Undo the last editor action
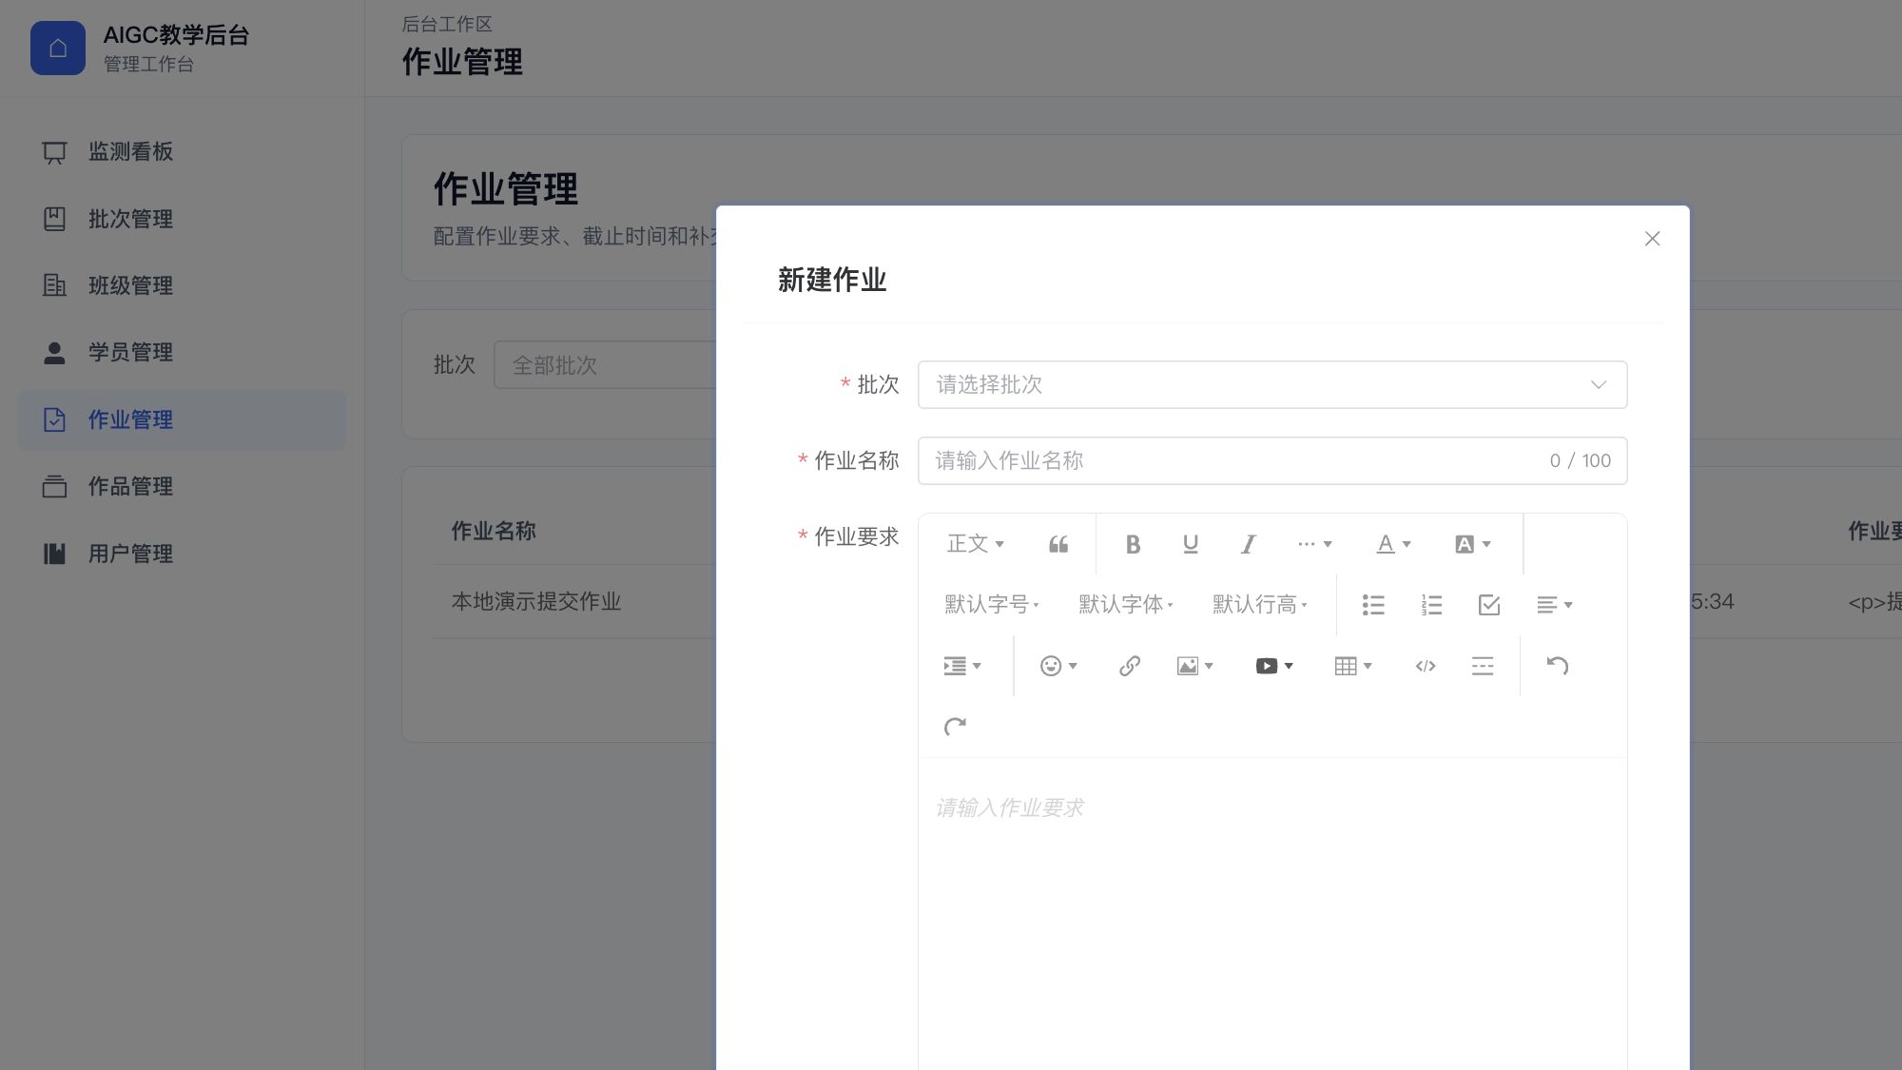Screen dimensions: 1902x1070 click(1557, 666)
